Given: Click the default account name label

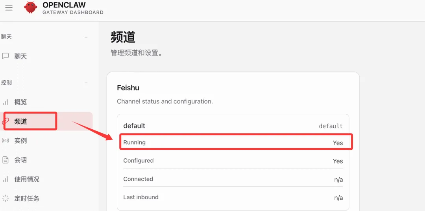Looking at the screenshot, I should (x=134, y=126).
